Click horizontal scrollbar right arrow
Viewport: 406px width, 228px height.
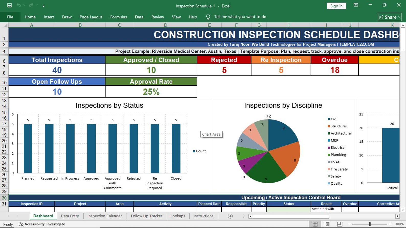tap(397, 216)
